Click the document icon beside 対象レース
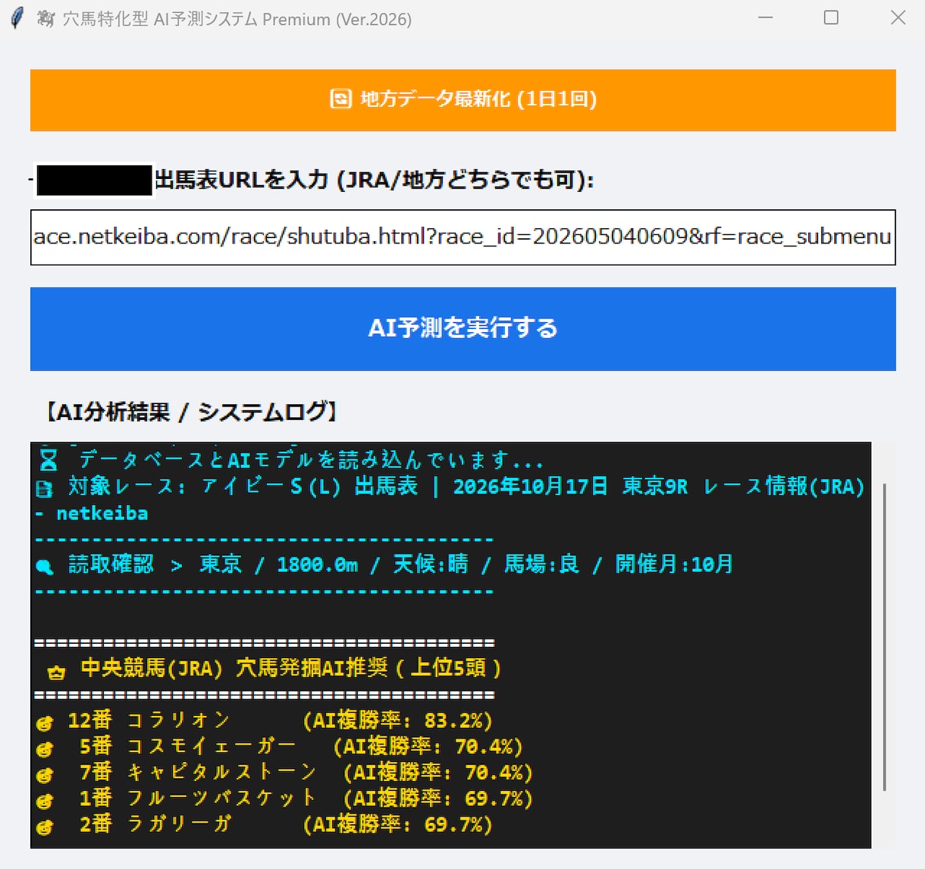925x869 pixels. point(45,488)
